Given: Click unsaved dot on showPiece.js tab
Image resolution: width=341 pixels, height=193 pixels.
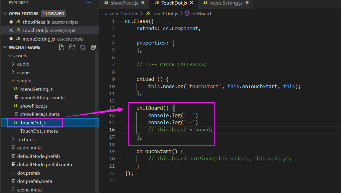Looking at the screenshot, I should click(x=143, y=3).
